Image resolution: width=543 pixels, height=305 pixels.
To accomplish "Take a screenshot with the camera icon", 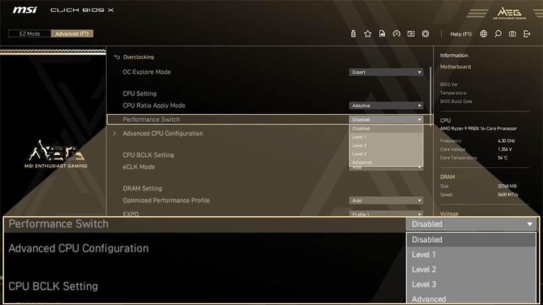I will 512,34.
